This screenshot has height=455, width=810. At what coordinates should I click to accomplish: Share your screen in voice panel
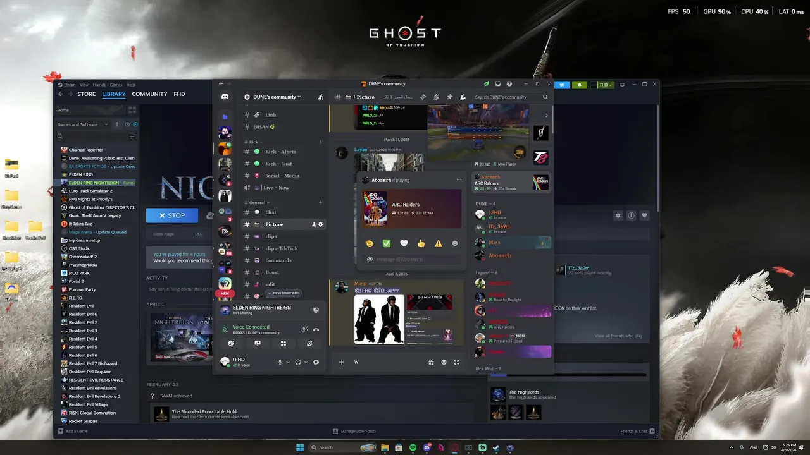[258, 343]
